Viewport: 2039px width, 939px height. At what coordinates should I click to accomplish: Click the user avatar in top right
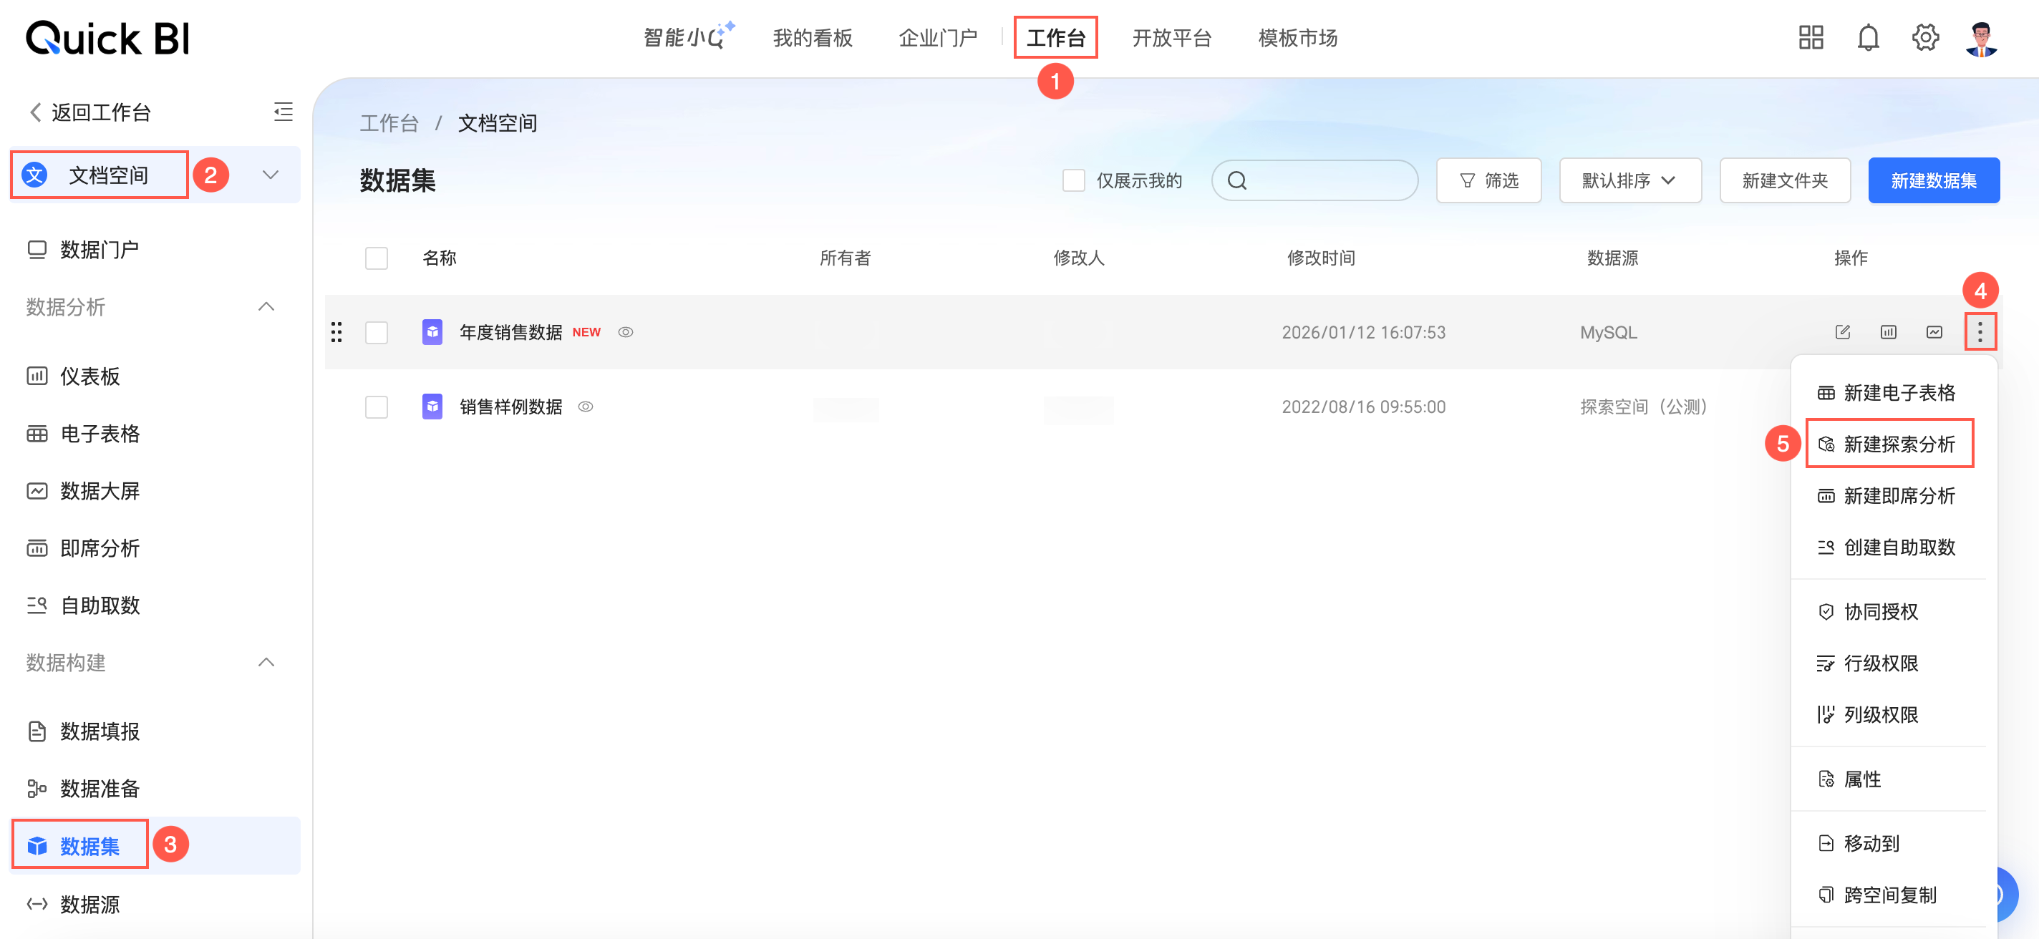pyautogui.click(x=1980, y=37)
